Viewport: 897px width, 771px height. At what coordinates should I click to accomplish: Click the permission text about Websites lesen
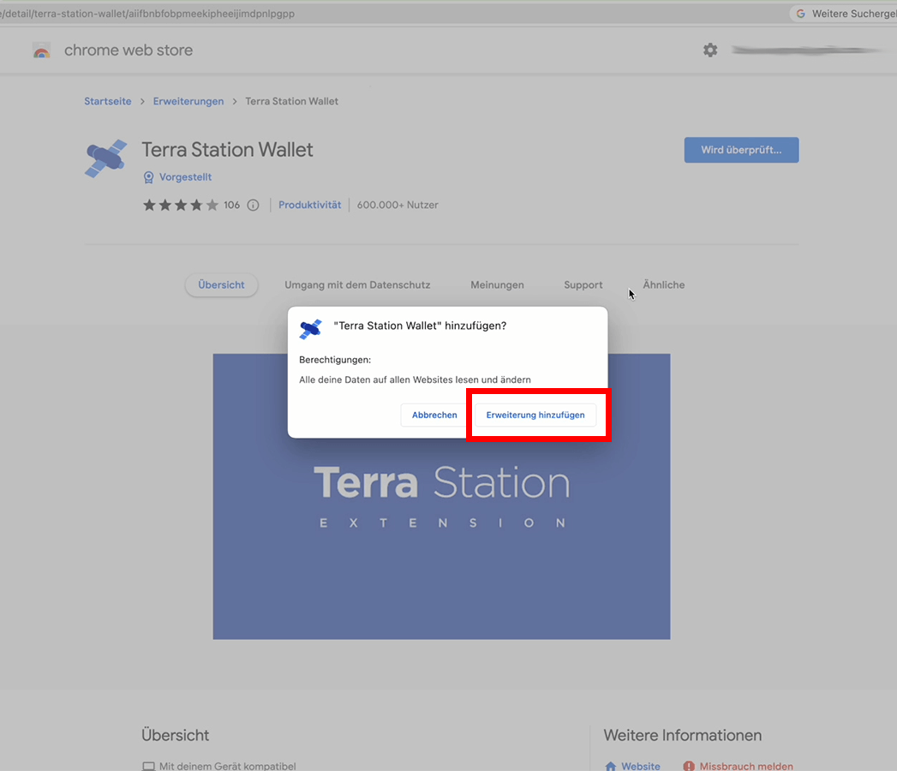coord(415,380)
